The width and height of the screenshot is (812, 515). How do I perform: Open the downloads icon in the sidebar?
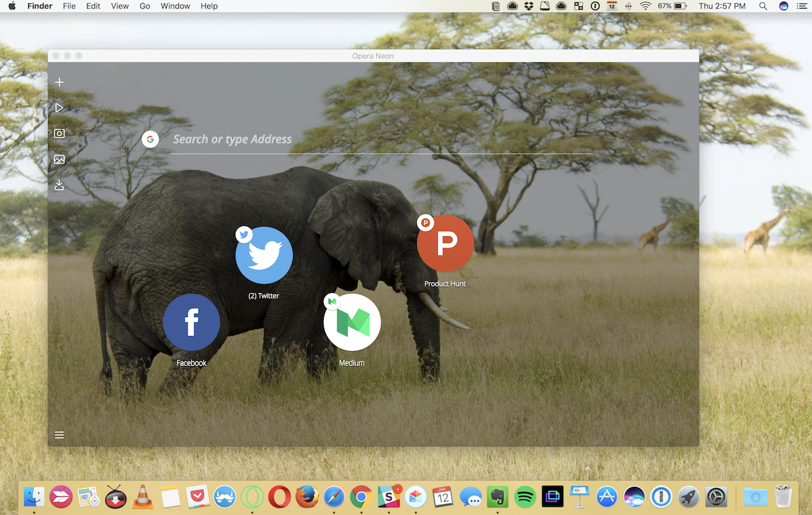point(59,185)
